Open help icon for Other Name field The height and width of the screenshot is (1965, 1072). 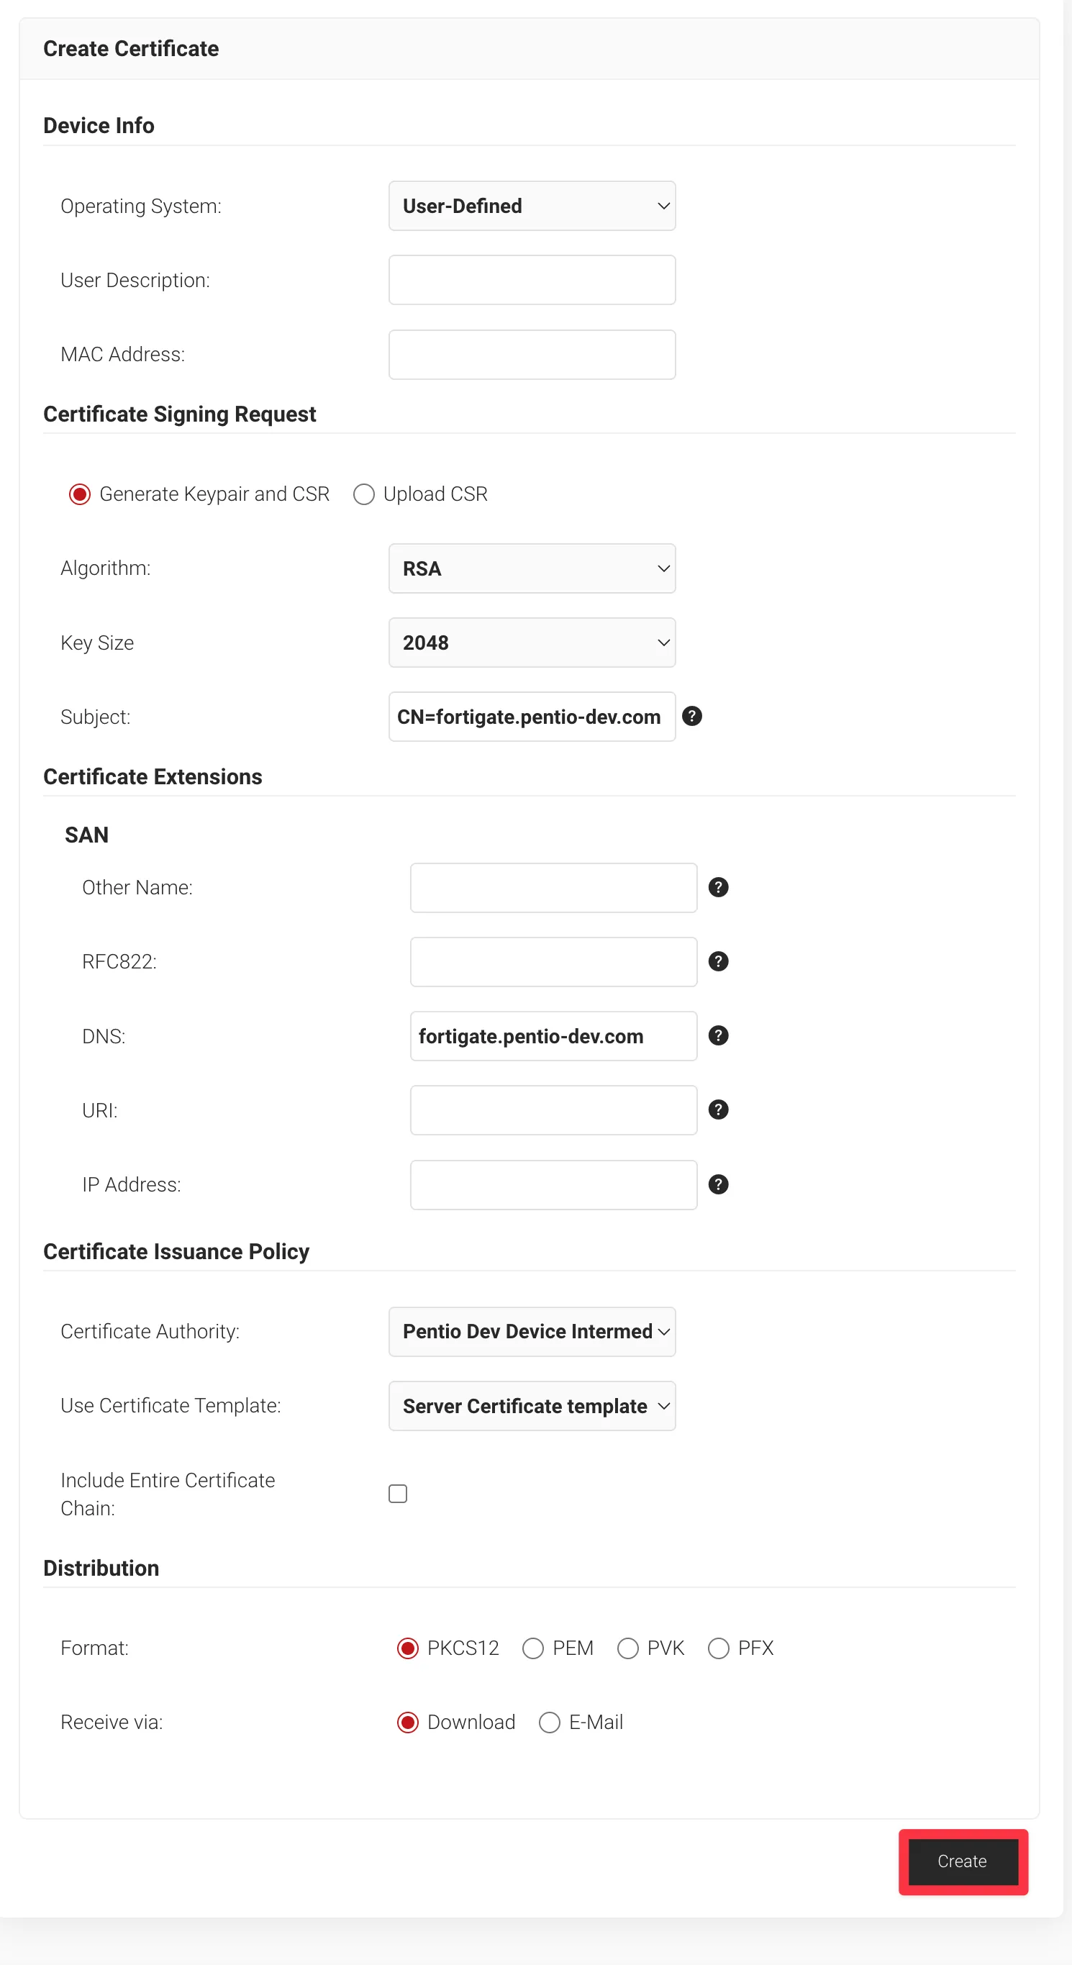tap(718, 887)
